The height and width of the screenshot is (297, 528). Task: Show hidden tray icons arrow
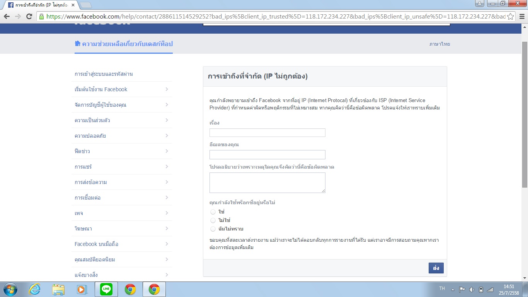tap(453, 289)
